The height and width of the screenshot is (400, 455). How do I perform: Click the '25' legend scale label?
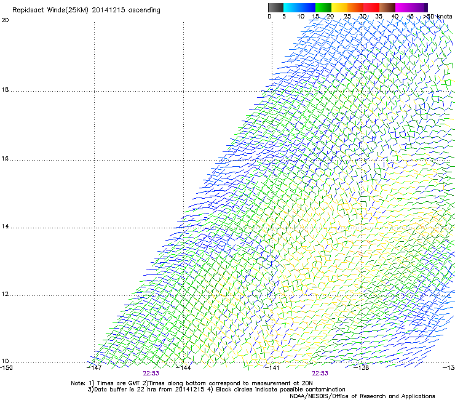tap(347, 17)
